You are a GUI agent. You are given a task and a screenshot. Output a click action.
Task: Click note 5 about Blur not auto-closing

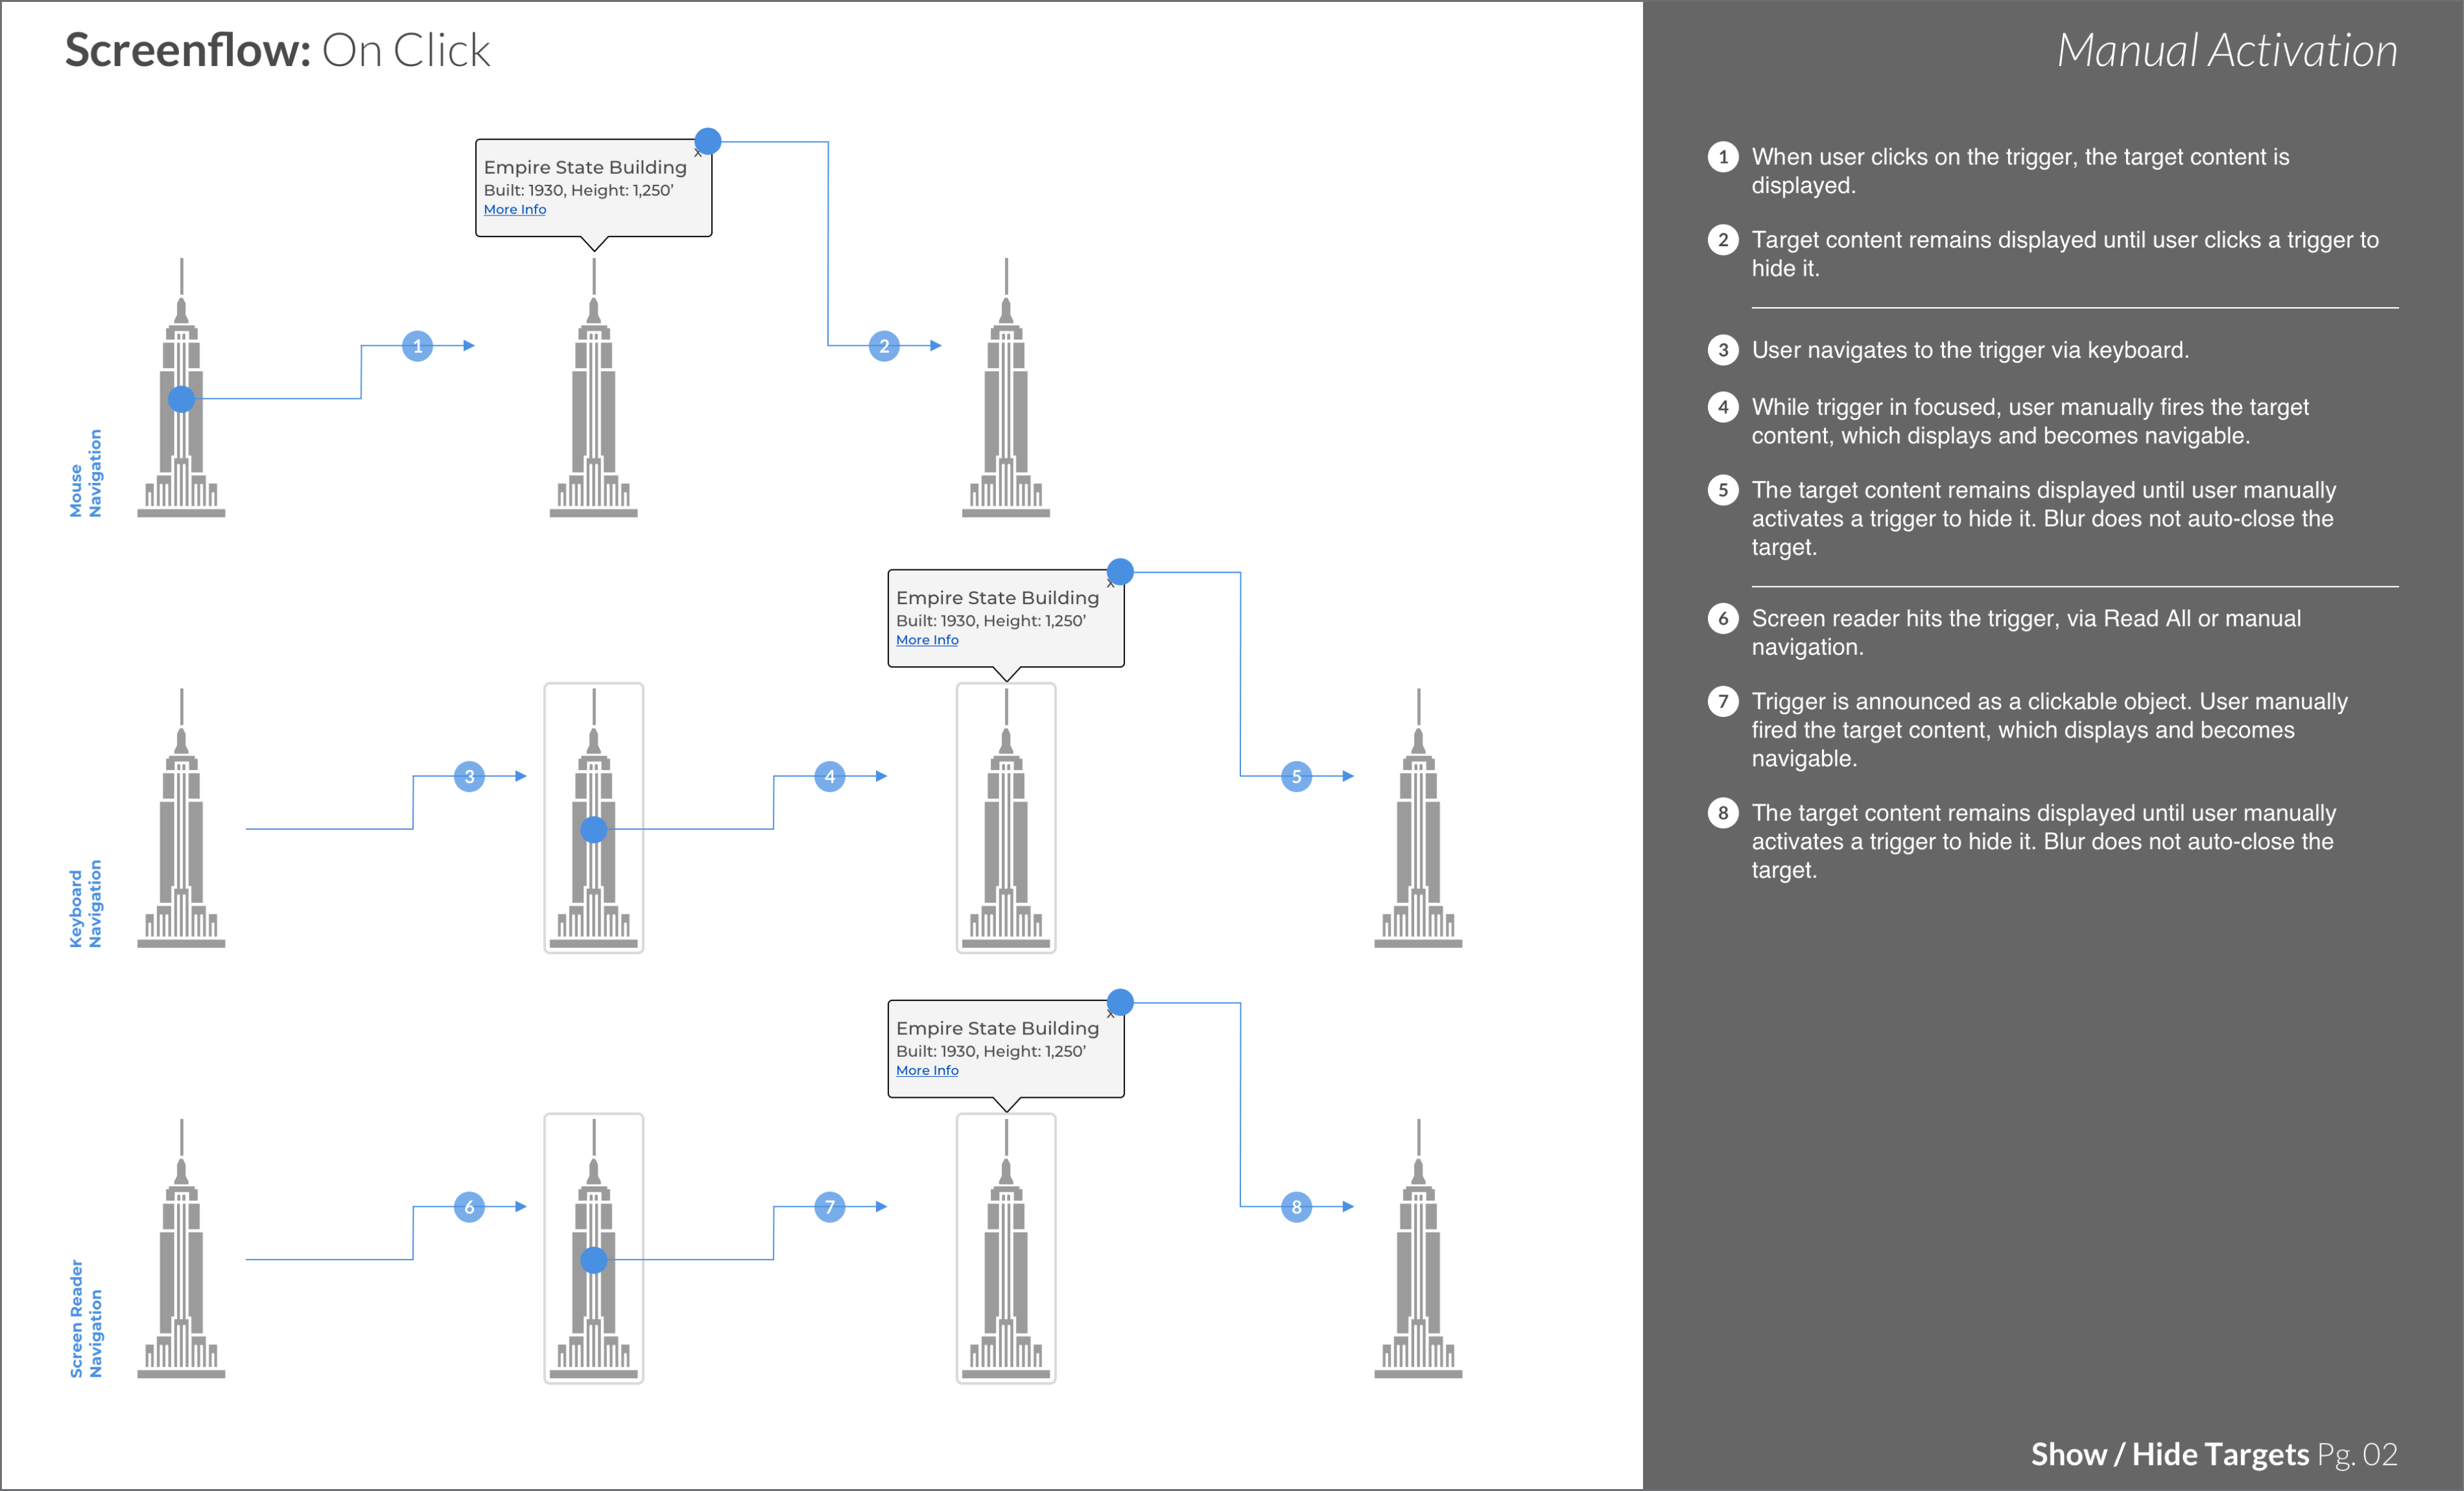[x=2043, y=518]
